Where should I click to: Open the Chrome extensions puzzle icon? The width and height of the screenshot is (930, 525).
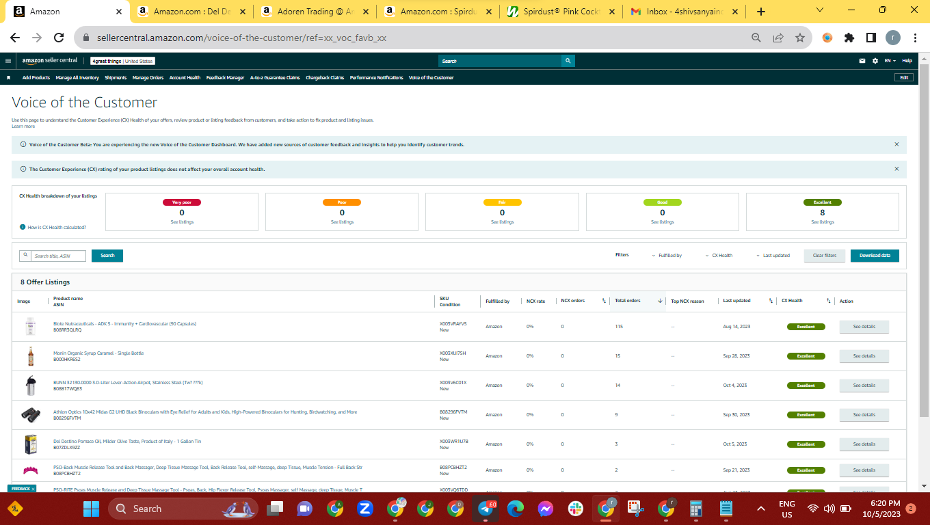pos(849,38)
